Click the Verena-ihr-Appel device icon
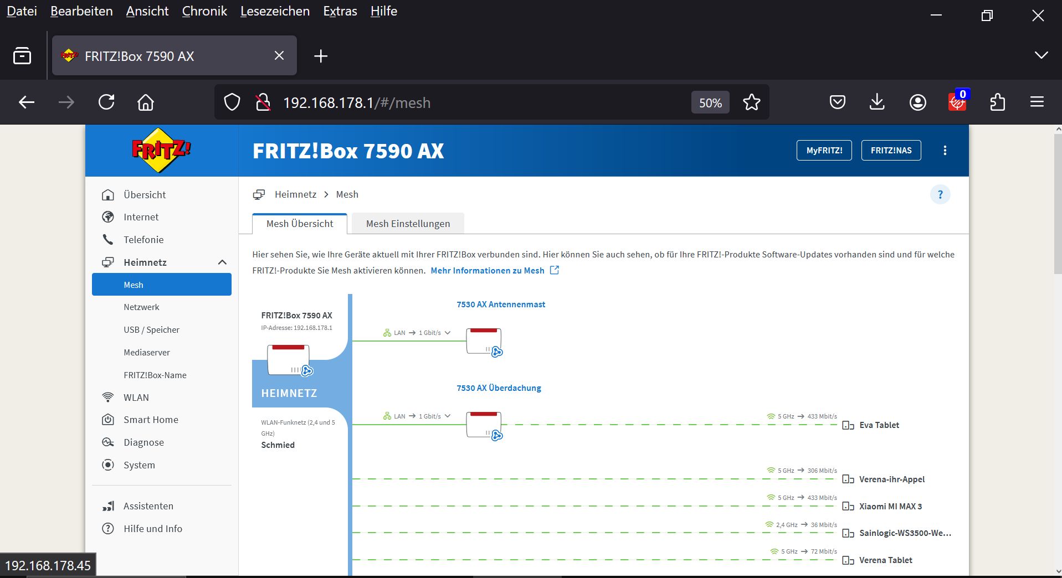1062x578 pixels. (x=848, y=479)
